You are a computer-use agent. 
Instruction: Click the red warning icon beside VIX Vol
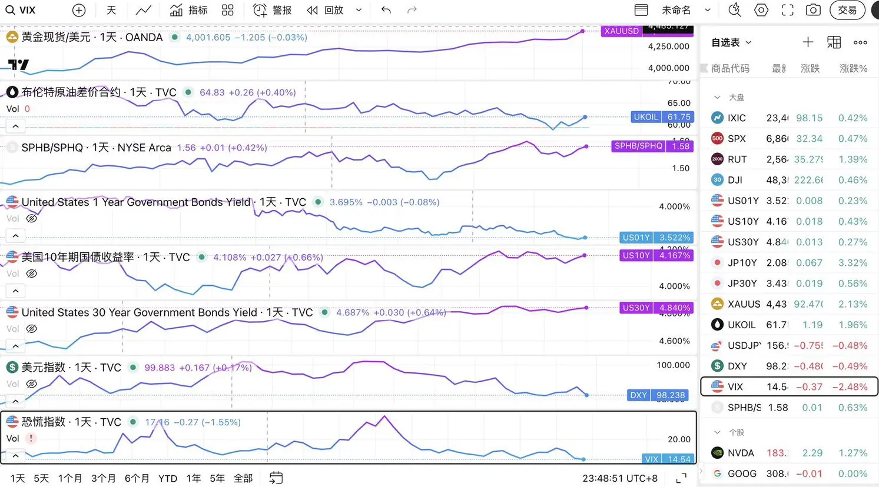tap(31, 438)
